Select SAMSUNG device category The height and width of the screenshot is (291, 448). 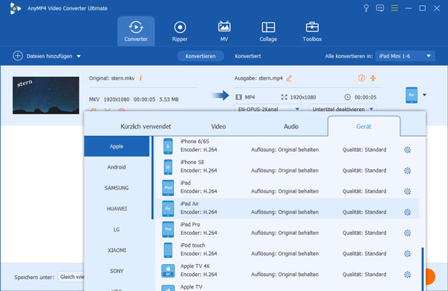[x=116, y=188]
